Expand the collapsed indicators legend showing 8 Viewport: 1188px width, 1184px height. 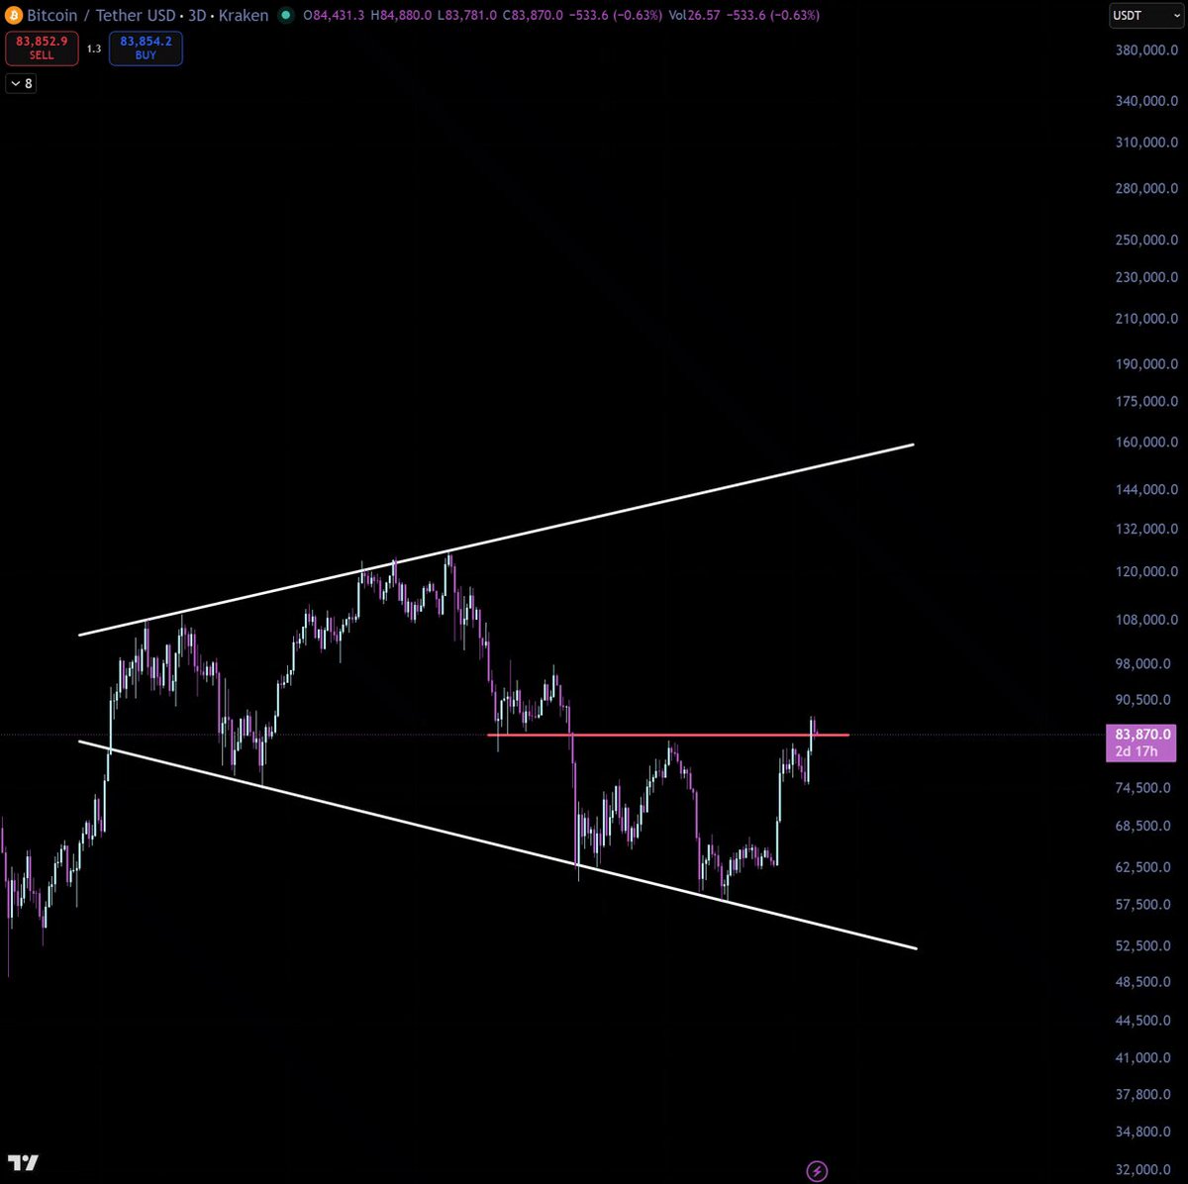[21, 84]
